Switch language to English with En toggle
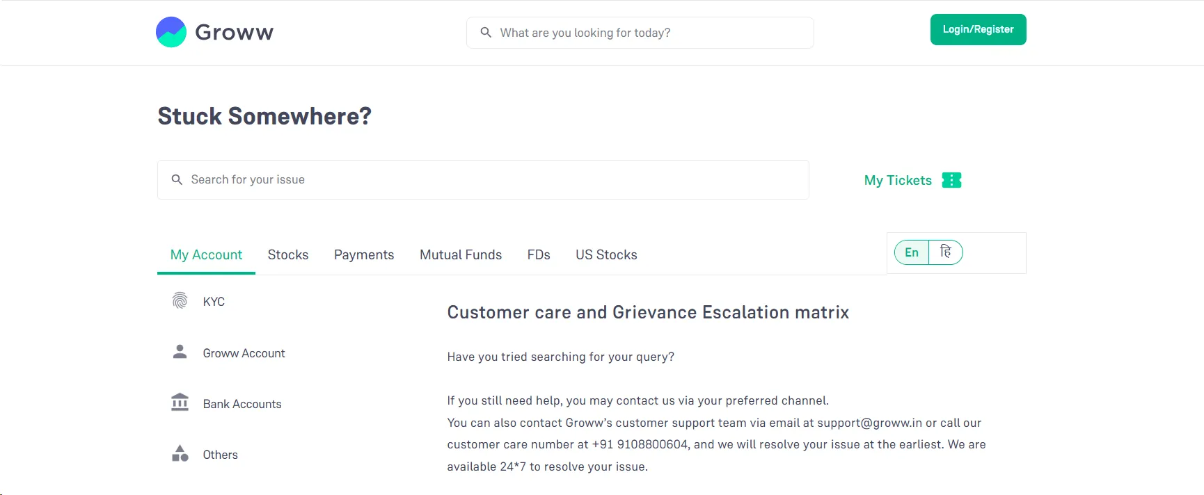Image resolution: width=1204 pixels, height=495 pixels. (912, 252)
